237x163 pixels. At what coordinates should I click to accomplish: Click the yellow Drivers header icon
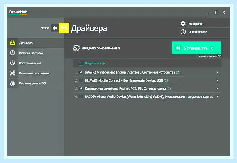click(x=64, y=28)
